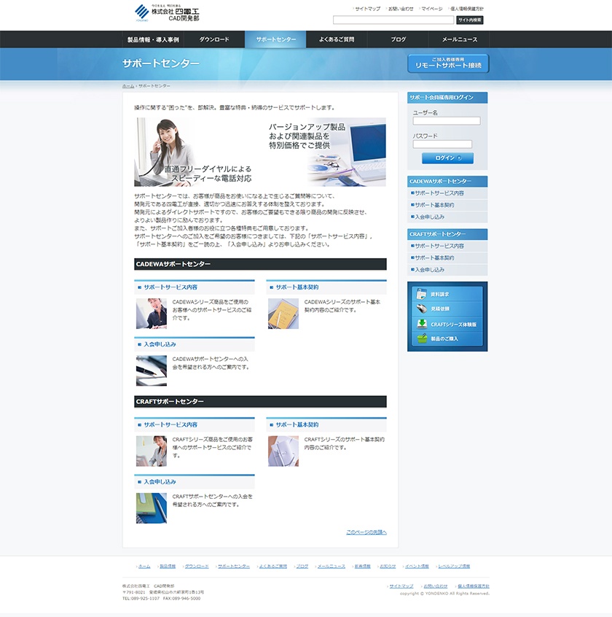Open CRAFT section 入会申し込み heading link
The width and height of the screenshot is (612, 617).
click(160, 481)
